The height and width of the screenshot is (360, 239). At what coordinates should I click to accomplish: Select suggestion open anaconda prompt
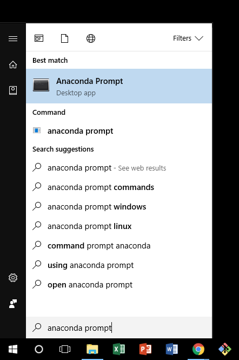(119, 285)
